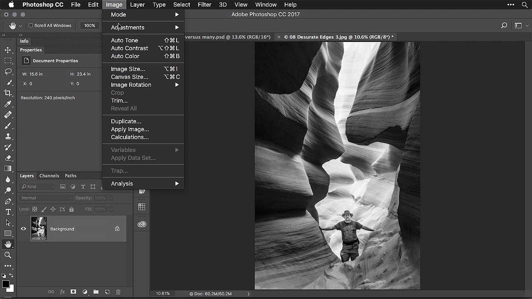Click the 100% zoom button
The height and width of the screenshot is (299, 532).
click(x=90, y=26)
